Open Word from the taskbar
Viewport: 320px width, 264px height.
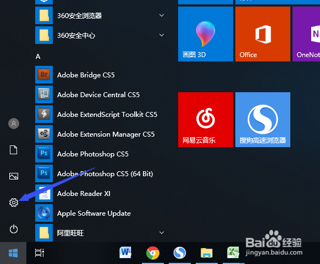(125, 252)
